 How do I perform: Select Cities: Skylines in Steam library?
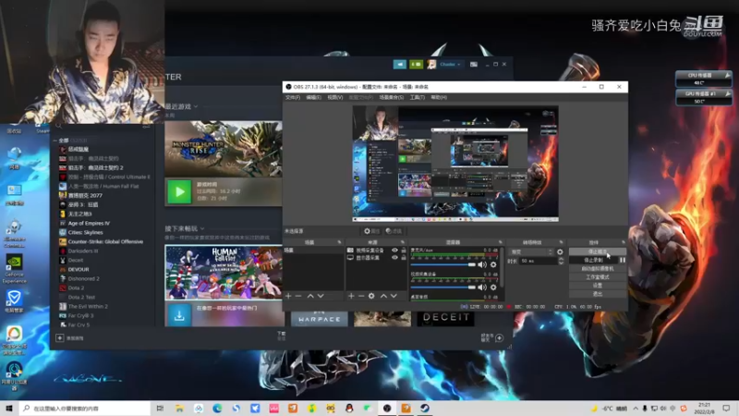85,232
